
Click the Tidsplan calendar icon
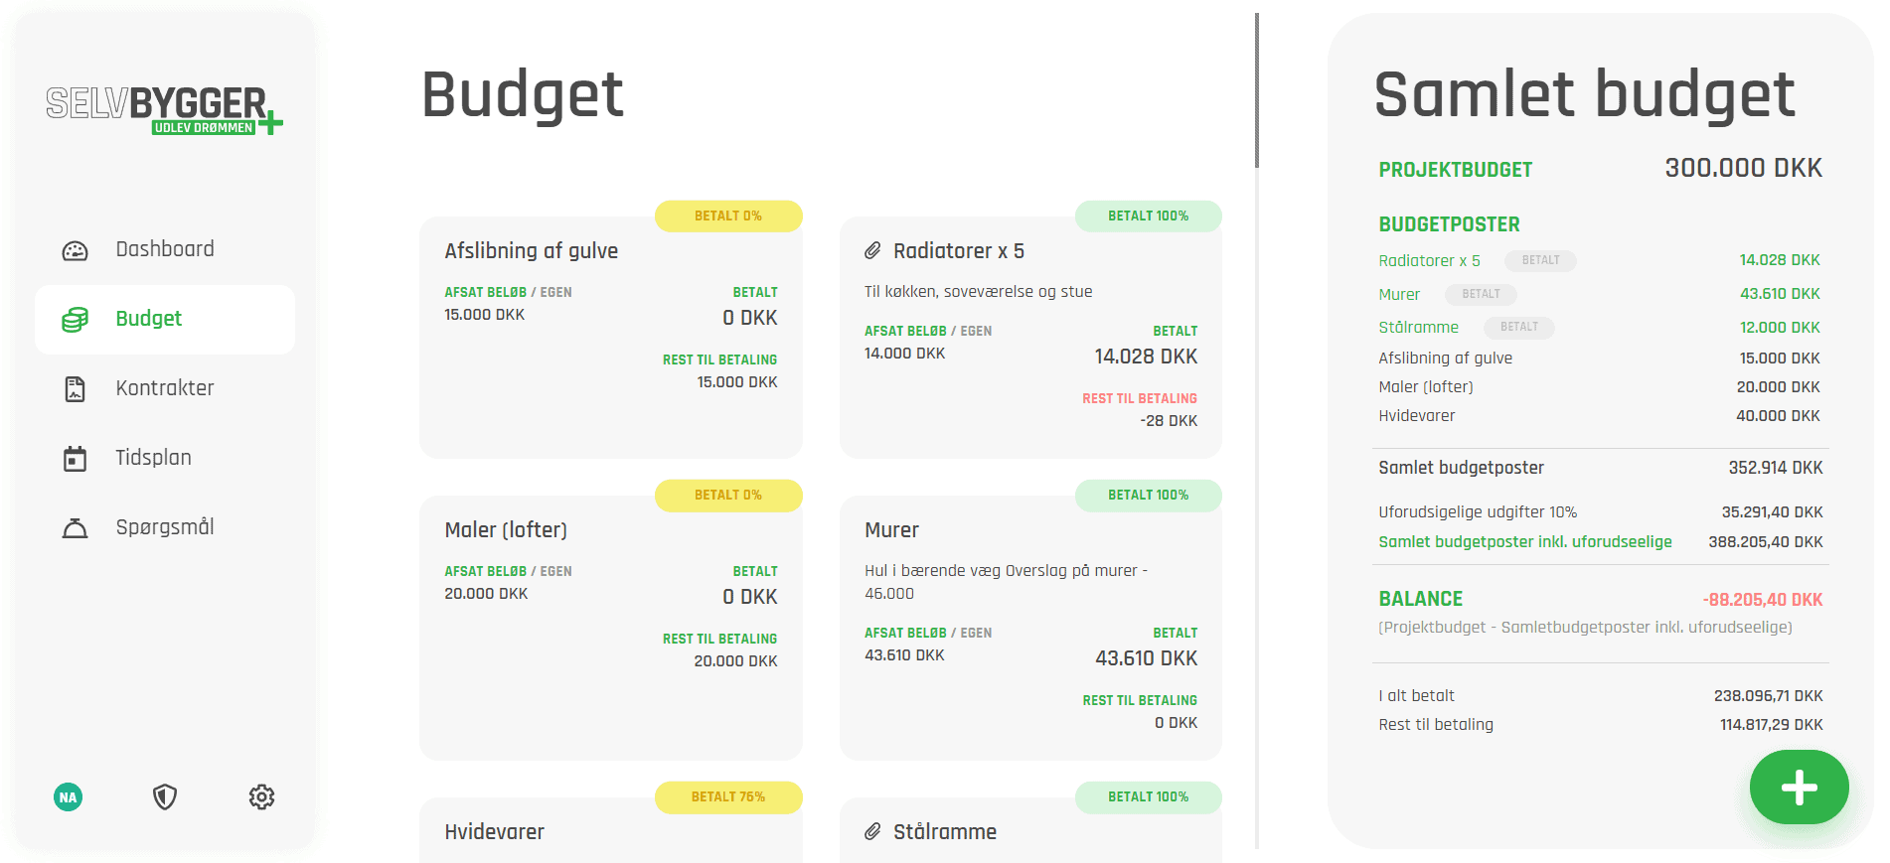75,458
